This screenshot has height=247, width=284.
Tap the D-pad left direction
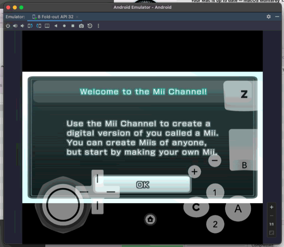(x=84, y=192)
